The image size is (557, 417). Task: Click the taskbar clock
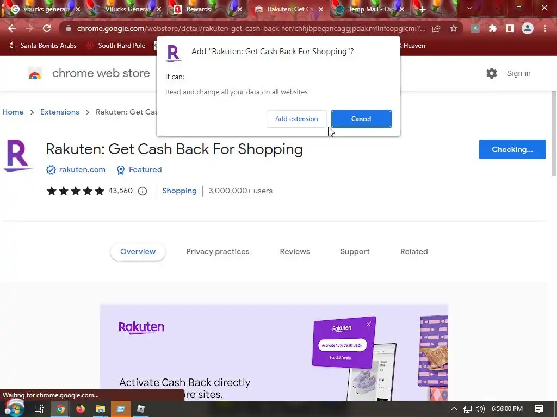point(507,409)
